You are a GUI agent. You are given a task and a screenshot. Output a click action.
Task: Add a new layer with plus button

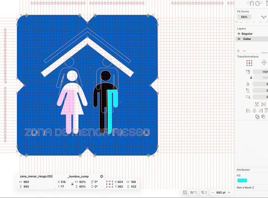pyautogui.click(x=238, y=51)
